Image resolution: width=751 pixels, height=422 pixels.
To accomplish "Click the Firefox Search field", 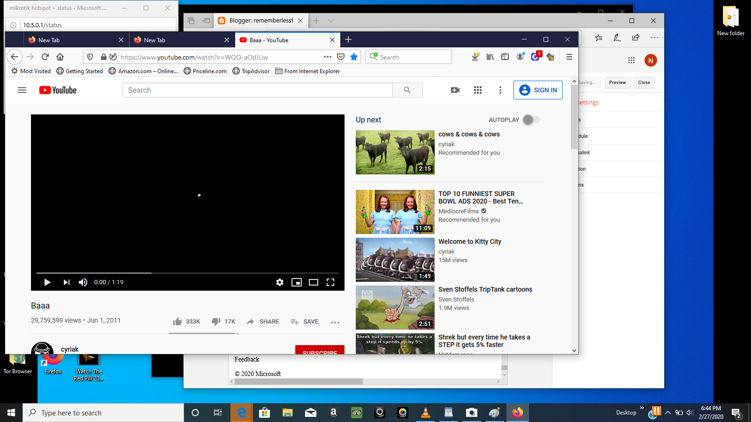I will point(409,57).
